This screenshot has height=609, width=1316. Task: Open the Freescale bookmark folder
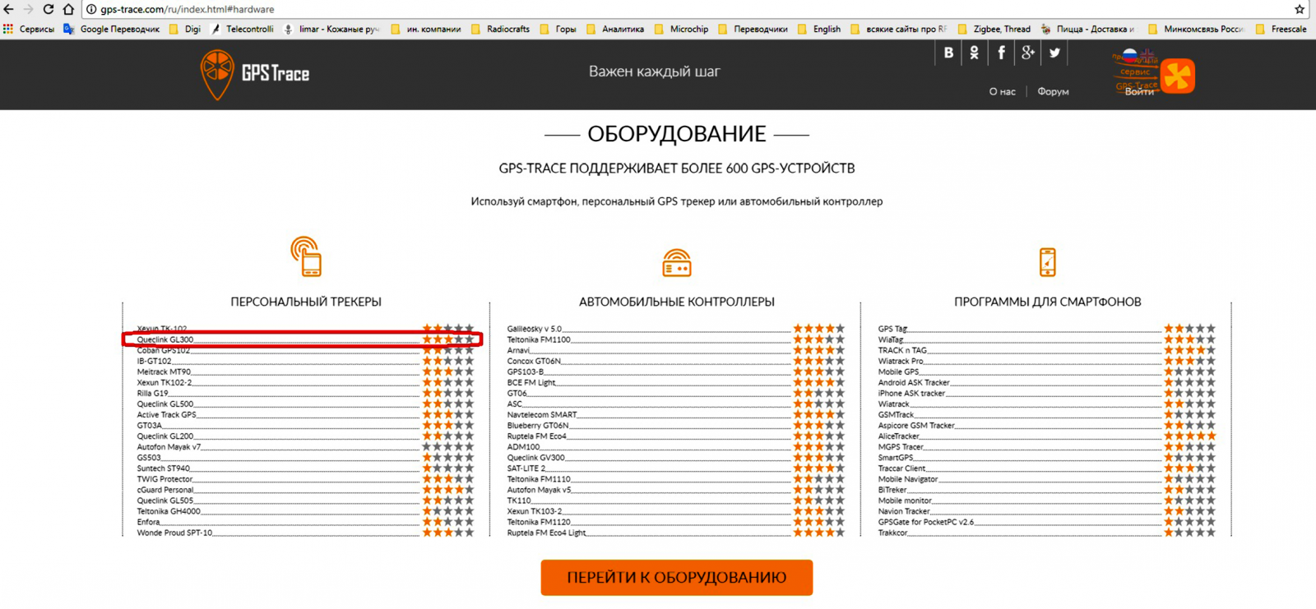(x=1281, y=29)
